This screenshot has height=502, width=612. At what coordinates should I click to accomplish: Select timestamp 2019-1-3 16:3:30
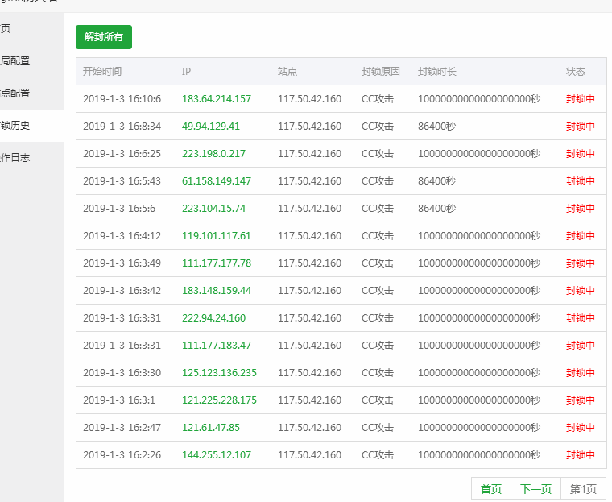(x=122, y=373)
